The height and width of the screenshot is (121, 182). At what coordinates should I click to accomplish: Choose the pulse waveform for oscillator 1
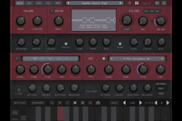66,59
